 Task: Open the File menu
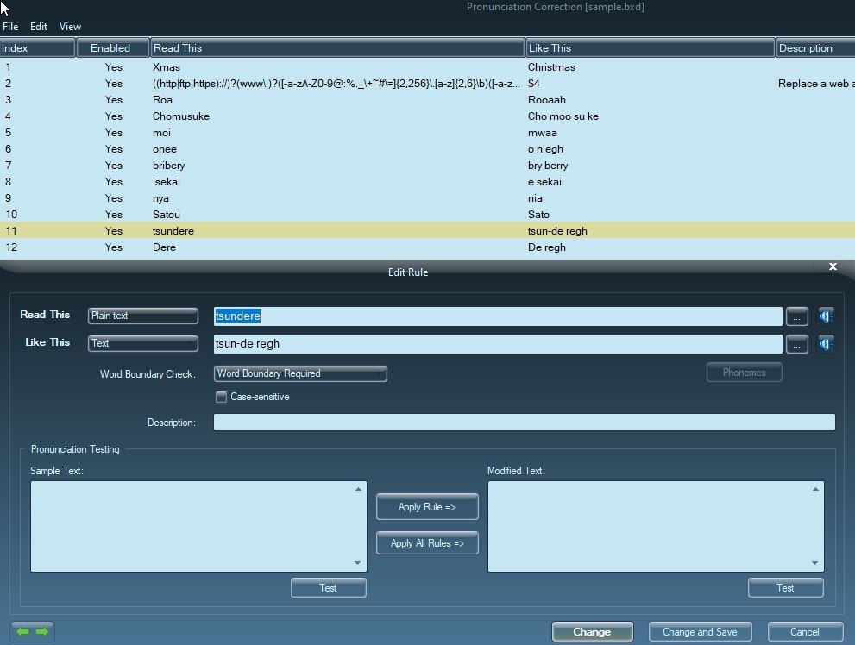(x=10, y=27)
